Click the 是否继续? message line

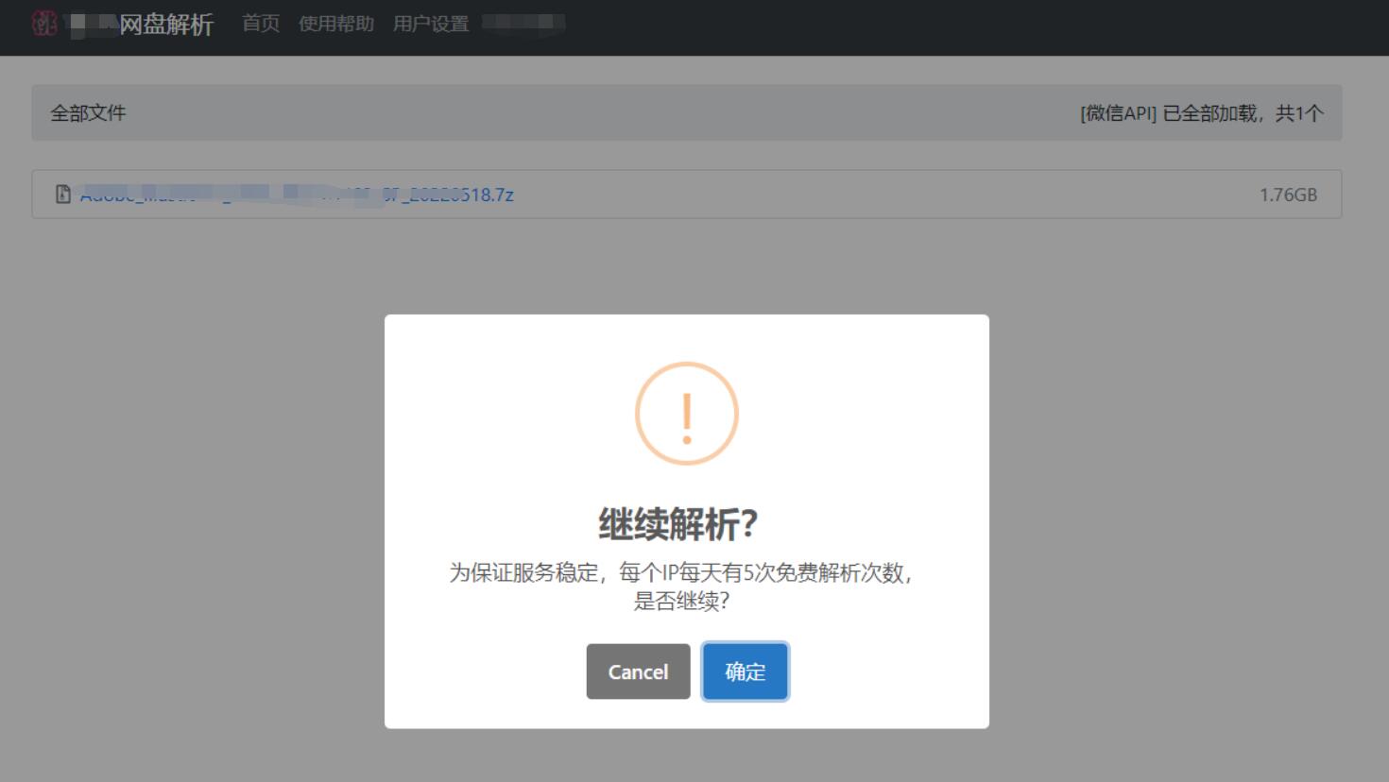click(x=680, y=601)
